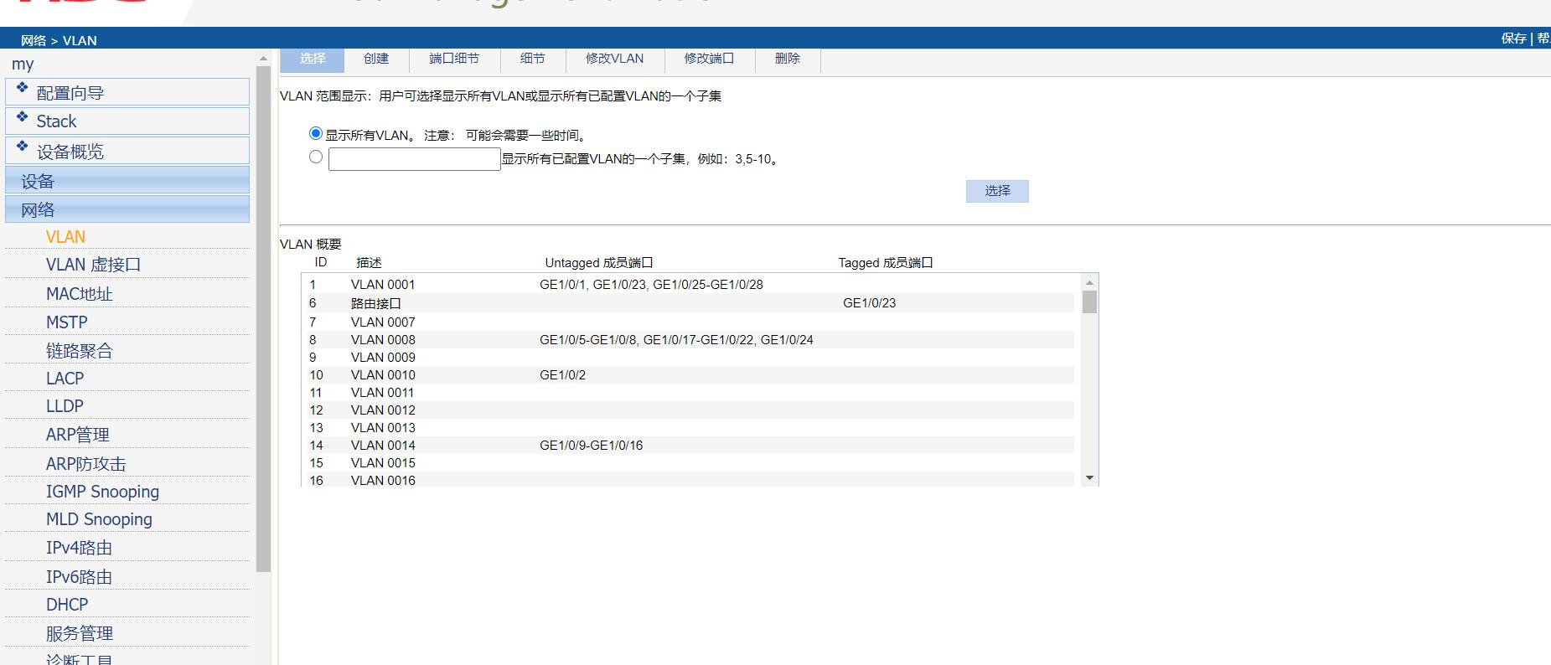
Task: Click untagged port GE1/0/2 of VLAN 10
Action: [x=562, y=375]
